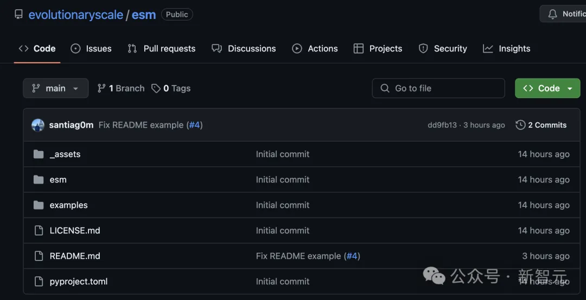
Task: Open the _assets folder
Action: click(65, 154)
